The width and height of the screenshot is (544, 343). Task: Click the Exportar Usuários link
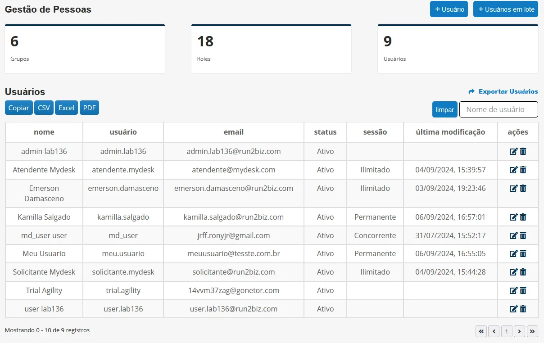pos(503,91)
